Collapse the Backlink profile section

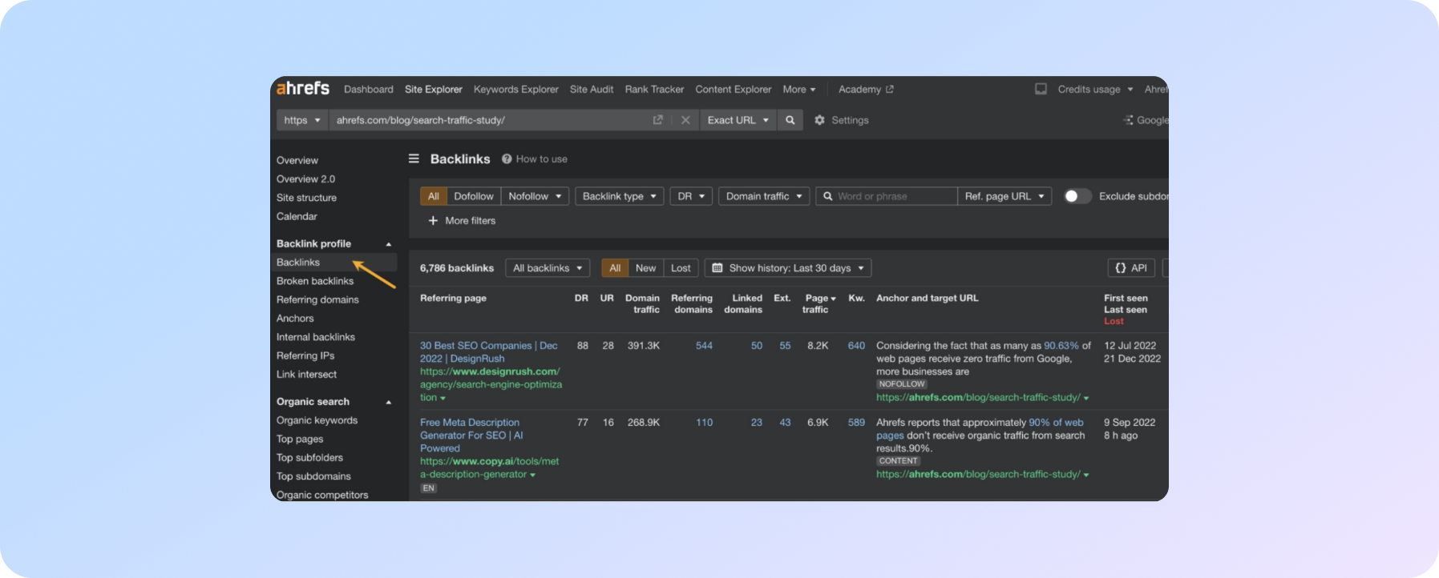tap(389, 244)
